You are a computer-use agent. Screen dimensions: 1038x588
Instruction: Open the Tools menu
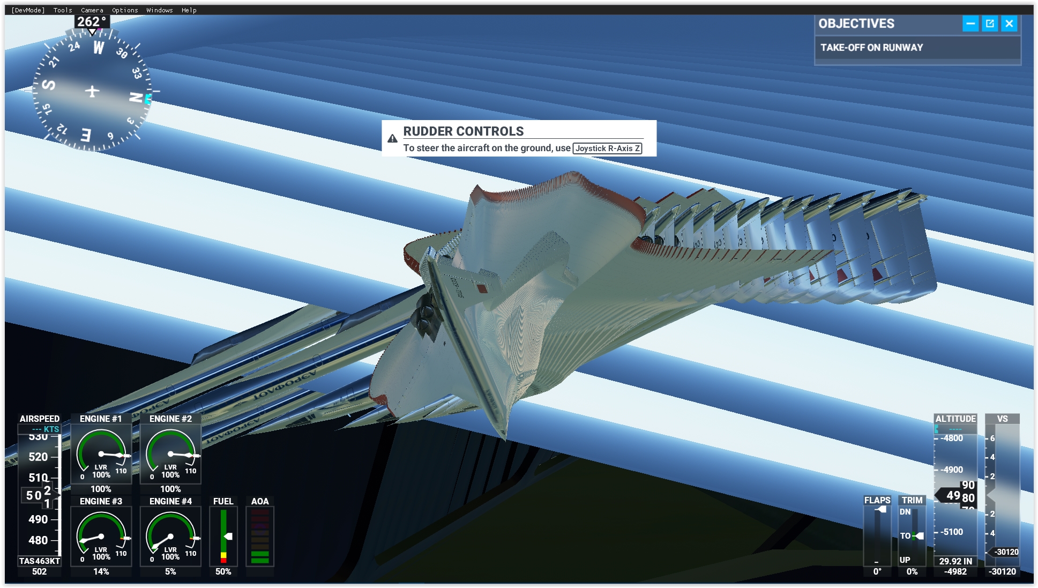point(63,10)
